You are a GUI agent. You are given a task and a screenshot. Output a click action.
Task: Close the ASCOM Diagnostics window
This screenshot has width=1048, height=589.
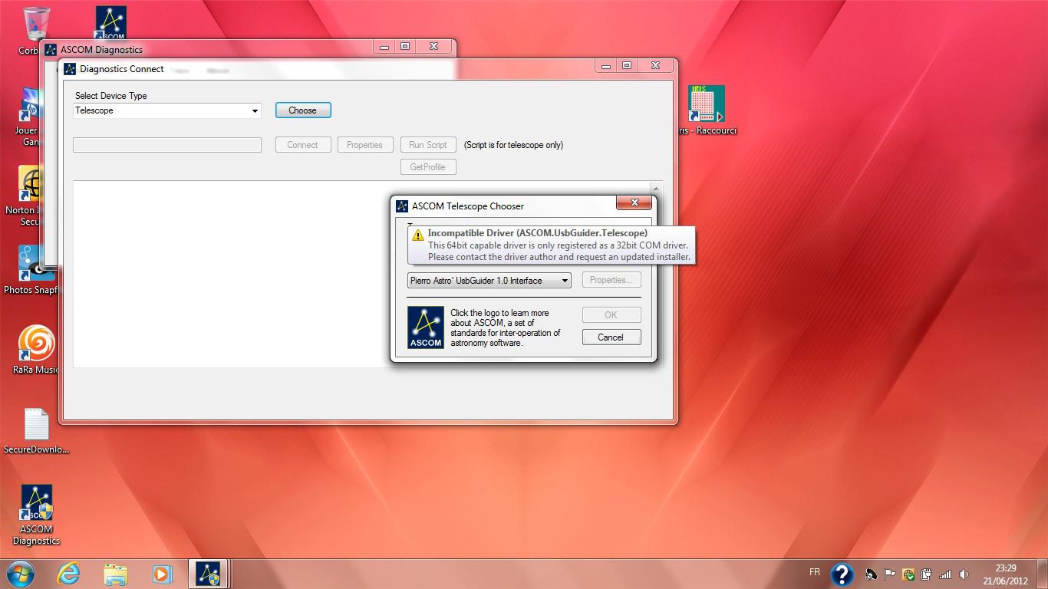[x=433, y=47]
